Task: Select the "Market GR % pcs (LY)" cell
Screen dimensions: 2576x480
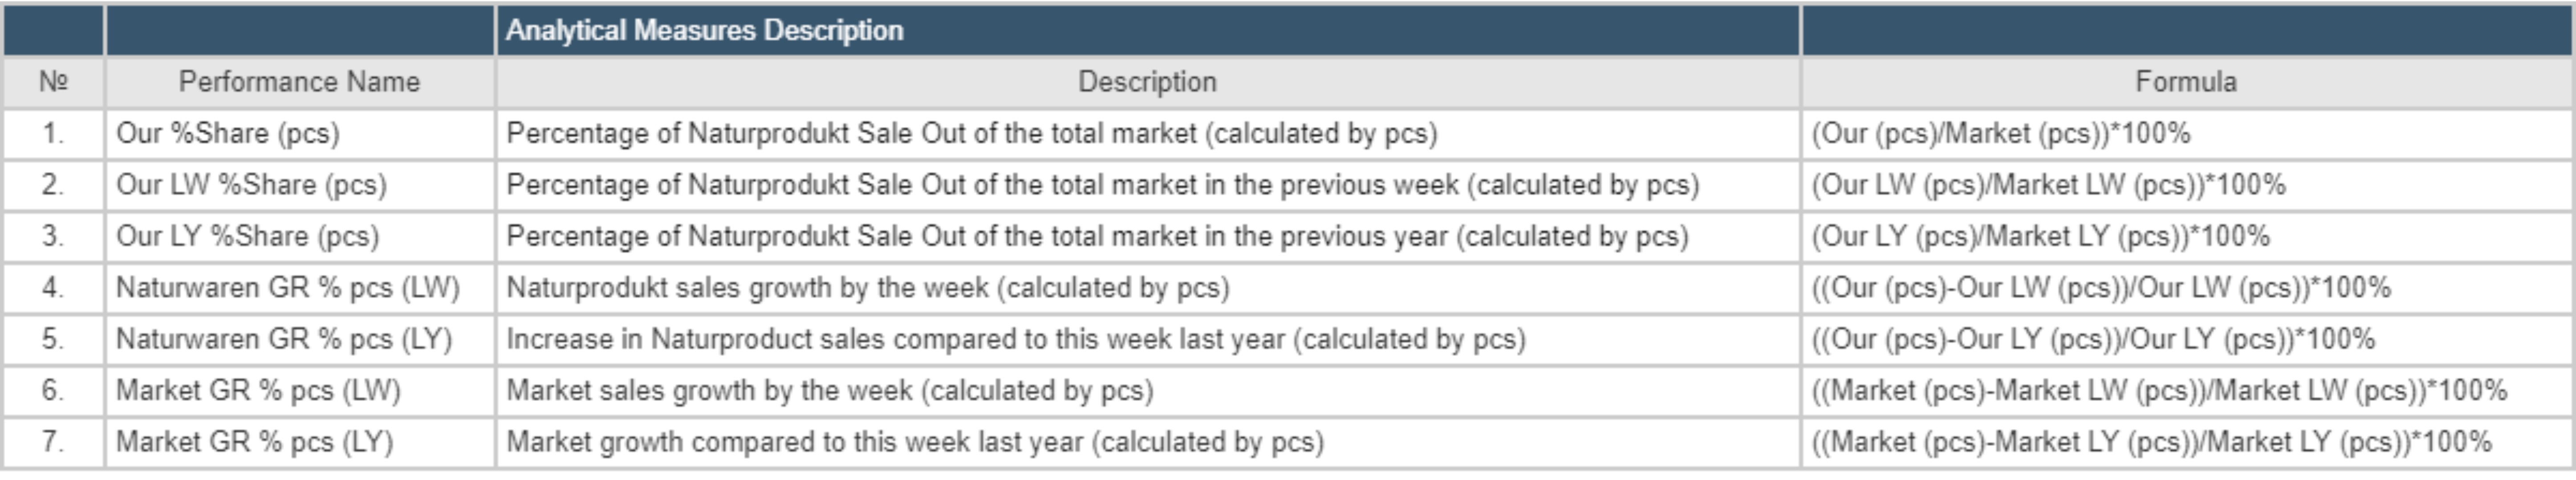Action: tap(254, 442)
